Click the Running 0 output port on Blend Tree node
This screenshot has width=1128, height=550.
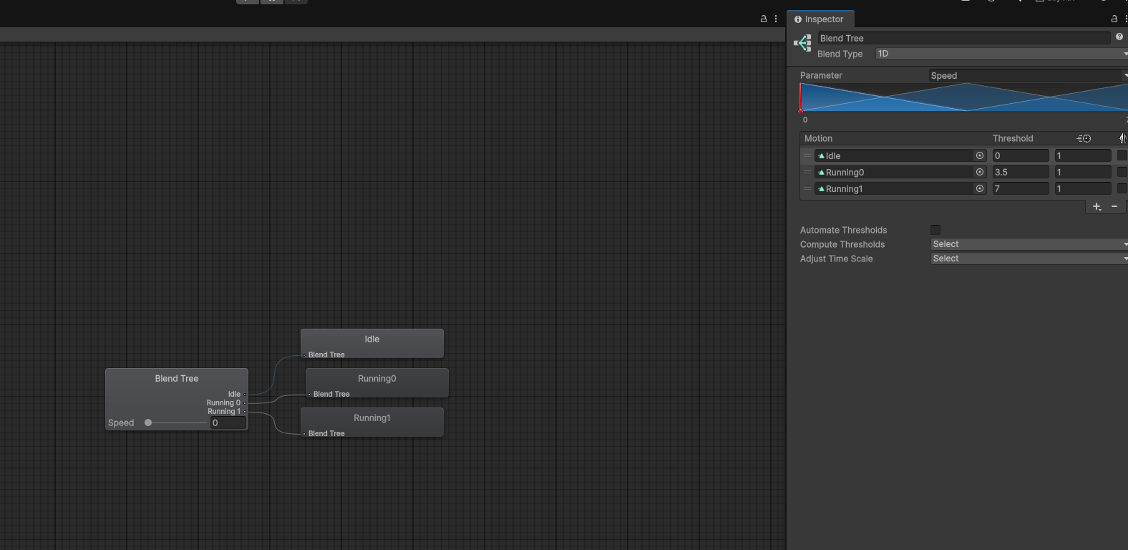pos(245,403)
